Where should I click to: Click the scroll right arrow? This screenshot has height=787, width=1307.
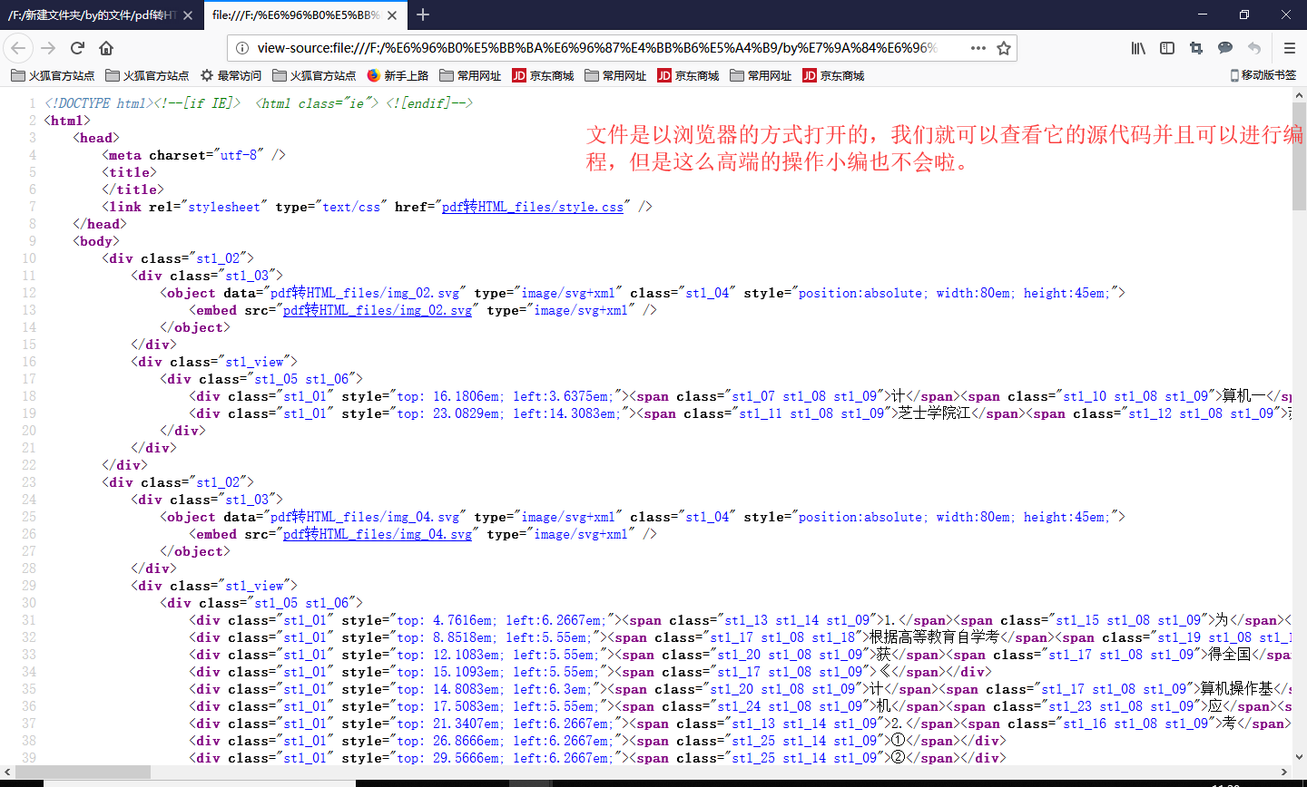coord(1284,772)
